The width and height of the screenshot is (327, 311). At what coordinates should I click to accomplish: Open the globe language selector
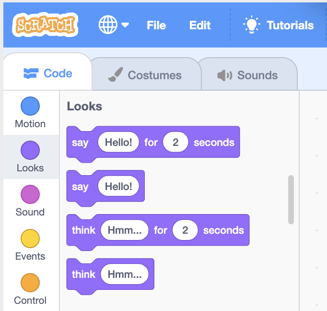(x=108, y=24)
